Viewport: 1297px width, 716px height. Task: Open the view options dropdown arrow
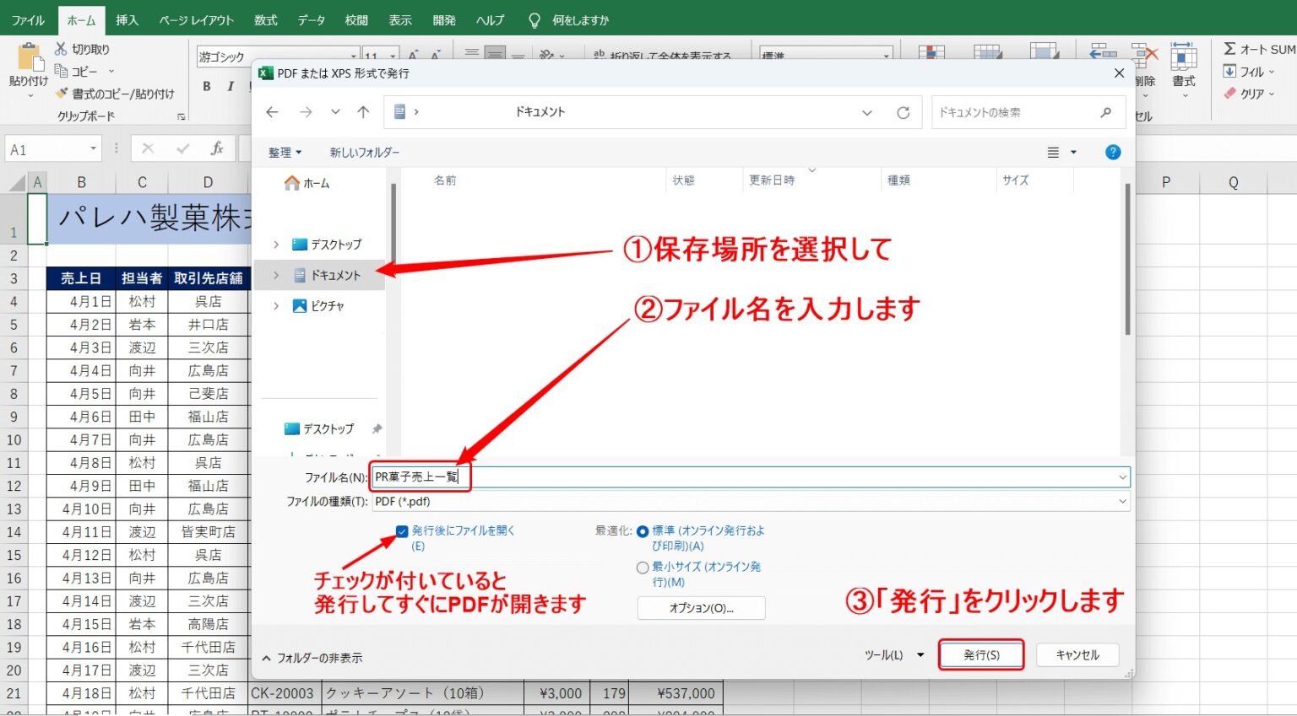point(1073,153)
